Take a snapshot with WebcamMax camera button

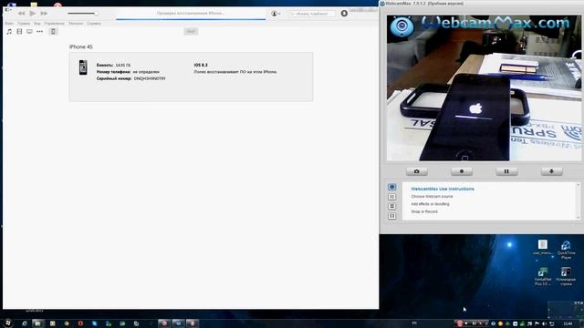pos(417,171)
